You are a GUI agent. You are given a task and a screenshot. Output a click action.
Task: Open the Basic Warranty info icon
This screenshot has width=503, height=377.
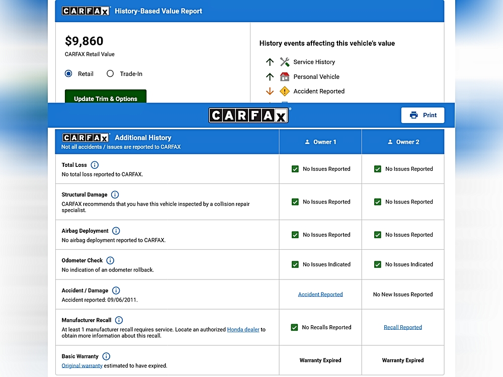[x=106, y=356]
